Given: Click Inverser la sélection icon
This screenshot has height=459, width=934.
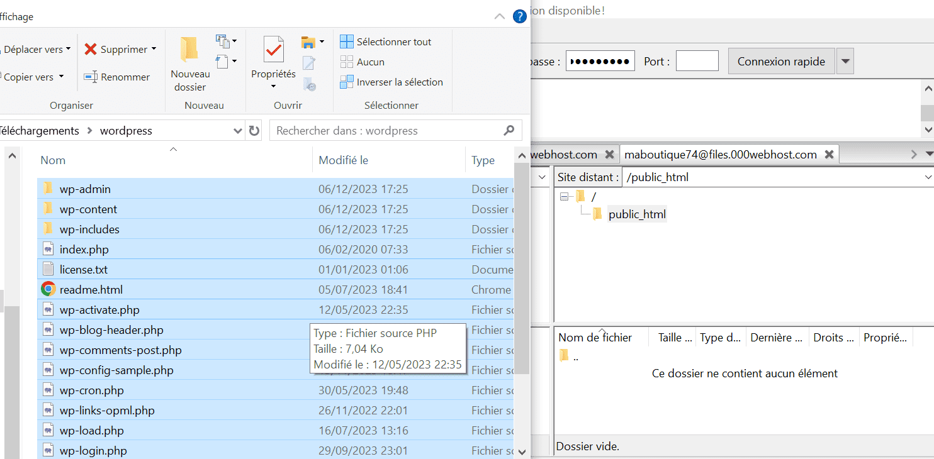Looking at the screenshot, I should coord(347,82).
